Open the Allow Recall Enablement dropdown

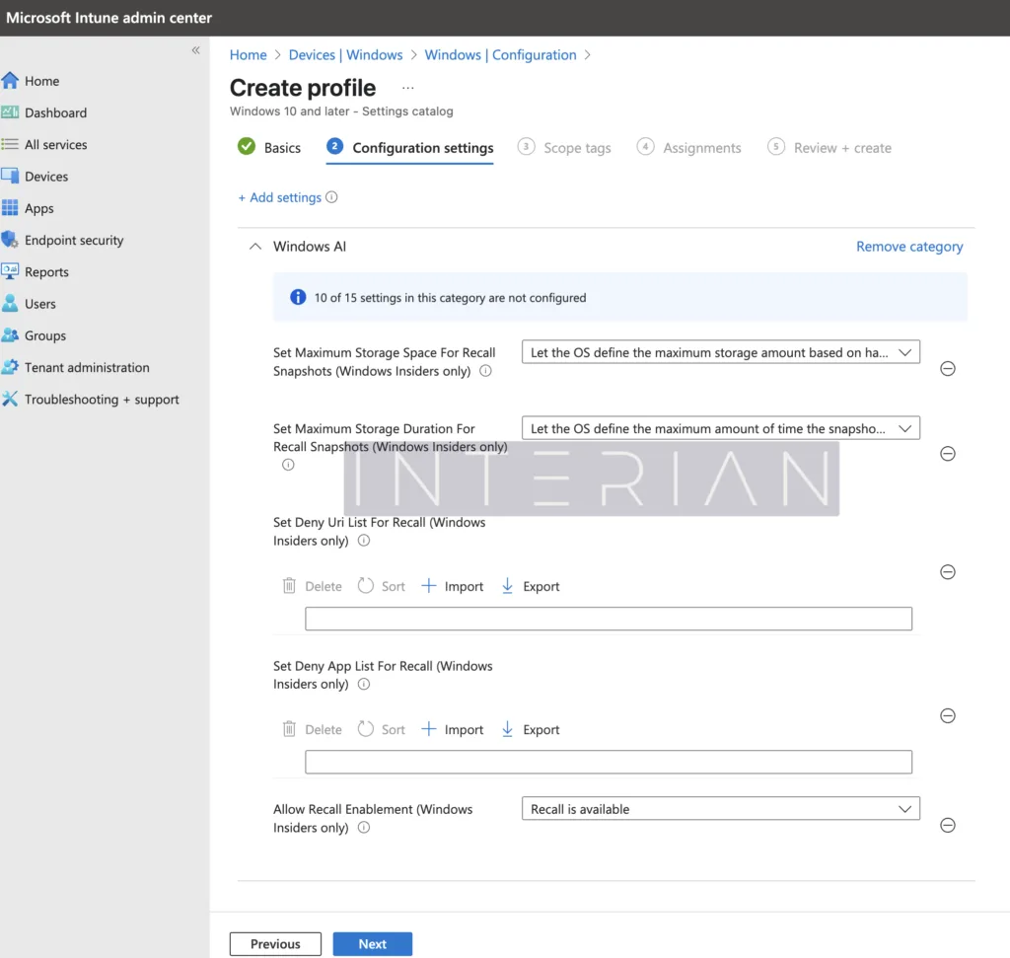pos(719,808)
